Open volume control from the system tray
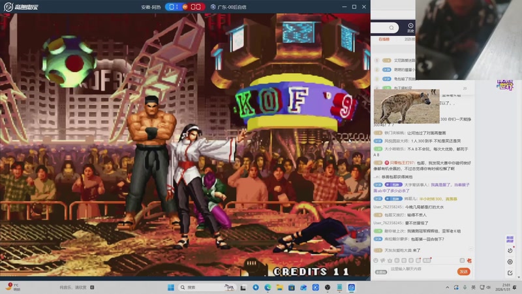Viewport: 522px width, 294px height. [x=489, y=287]
